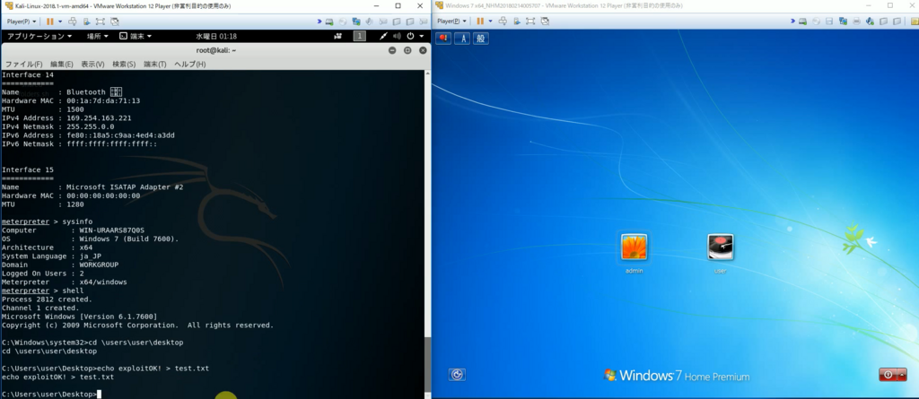Minimize the root@kali terminal window
Viewport: 919px width, 399px height.
[393, 50]
